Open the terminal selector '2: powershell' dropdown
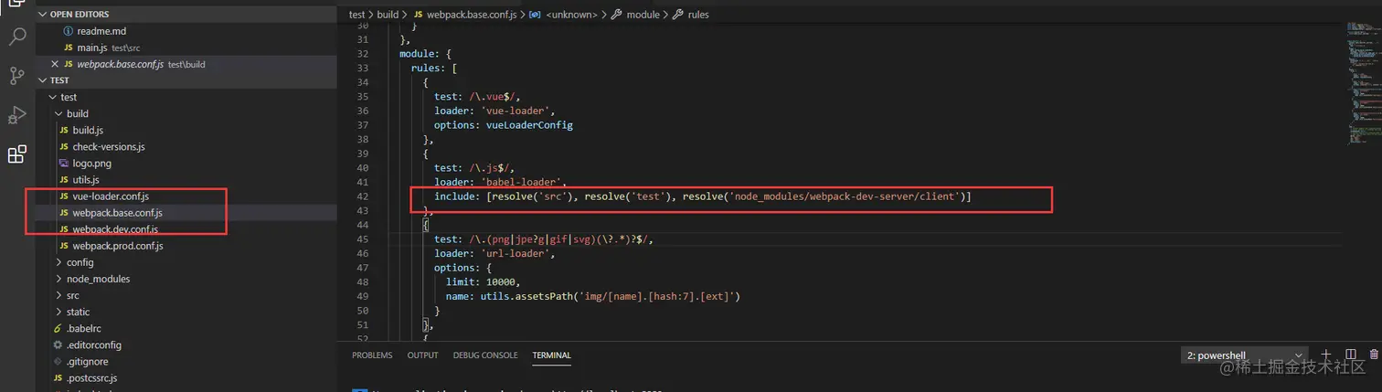Viewport: 1382px width, 392px height. tap(1244, 355)
